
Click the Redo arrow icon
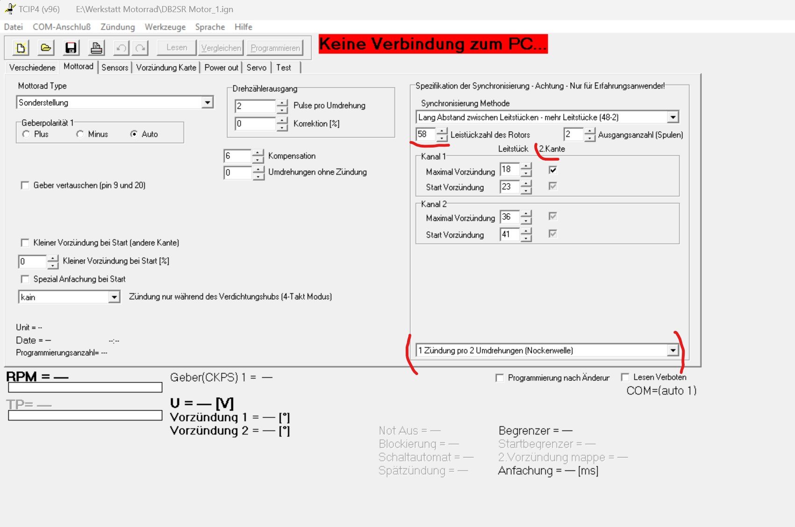pos(140,48)
